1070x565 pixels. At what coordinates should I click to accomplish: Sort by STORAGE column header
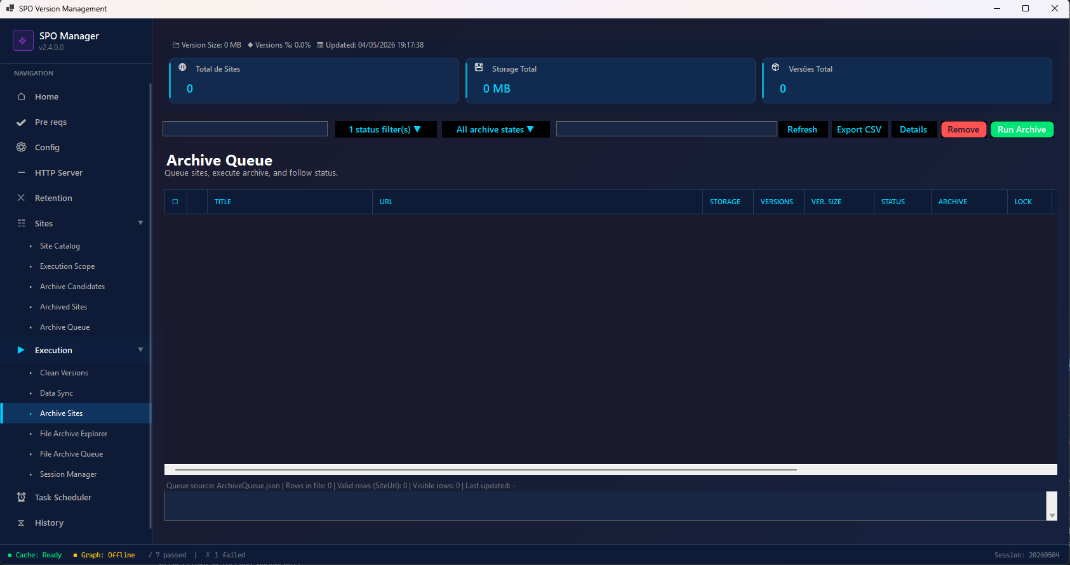coord(728,202)
